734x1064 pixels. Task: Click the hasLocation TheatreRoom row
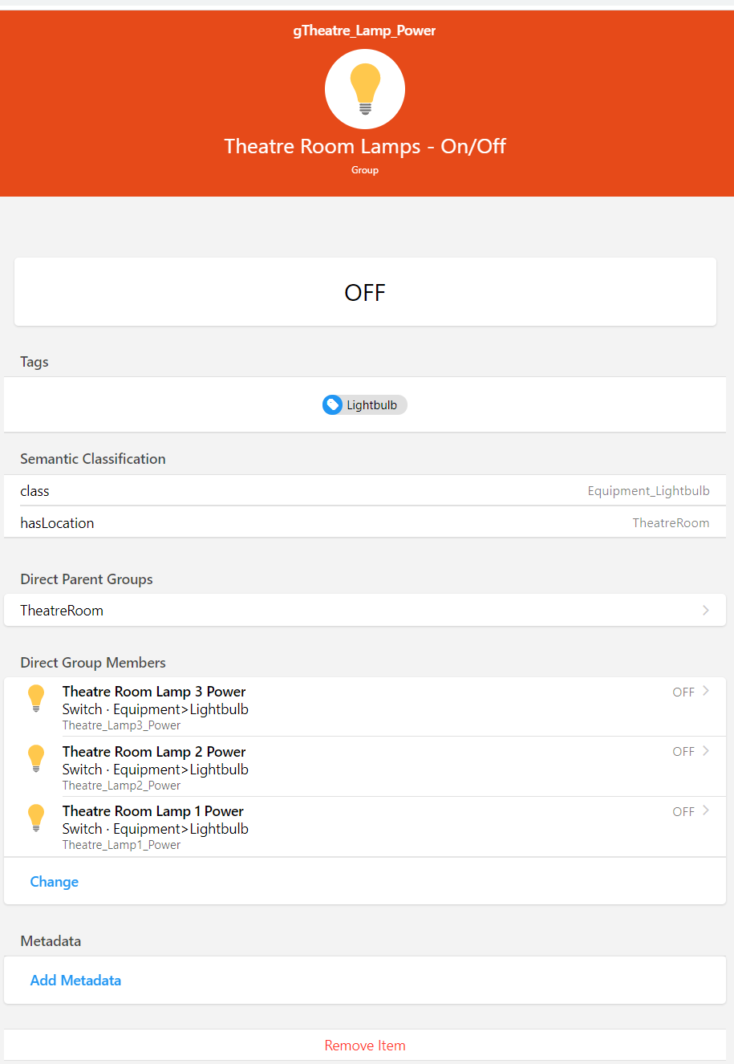tap(365, 522)
